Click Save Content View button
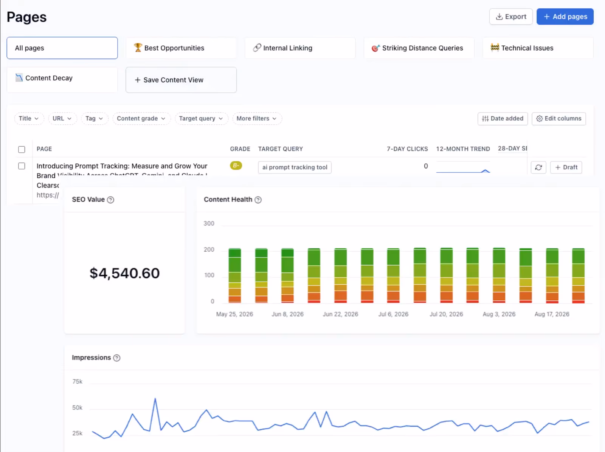605x452 pixels. point(181,80)
